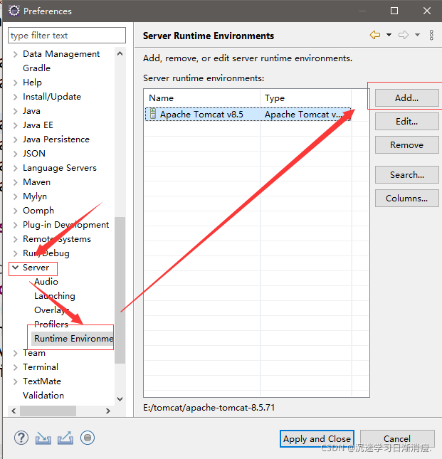Screen dimensions: 442x459
Task: Expand the Team tree node
Action: (x=16, y=354)
